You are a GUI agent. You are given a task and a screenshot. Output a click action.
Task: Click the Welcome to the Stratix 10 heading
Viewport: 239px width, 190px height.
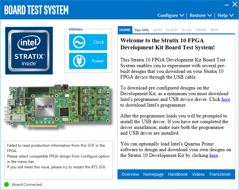(x=167, y=44)
